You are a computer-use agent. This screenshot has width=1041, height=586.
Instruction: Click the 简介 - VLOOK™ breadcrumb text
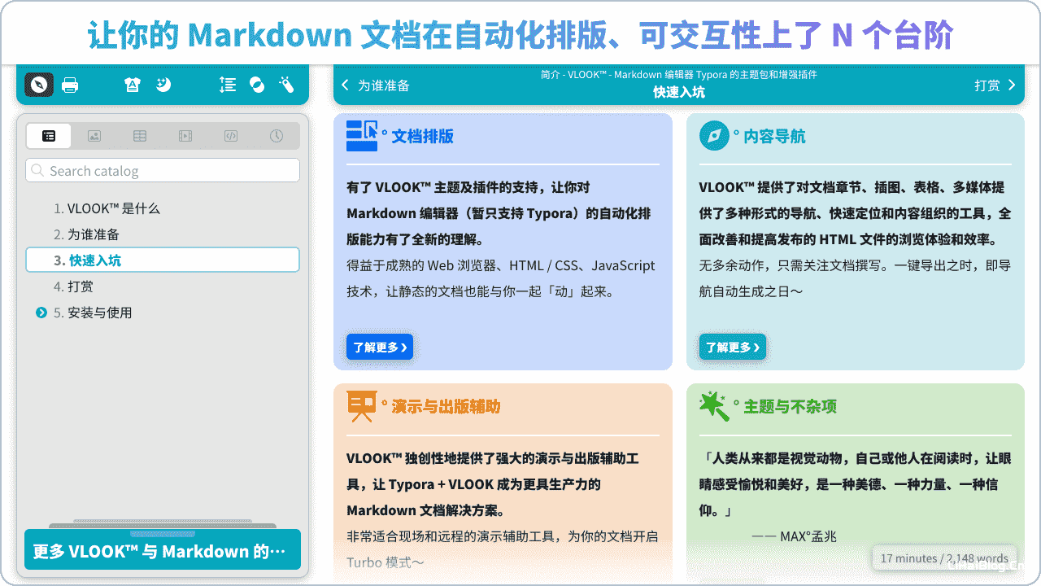click(x=679, y=74)
